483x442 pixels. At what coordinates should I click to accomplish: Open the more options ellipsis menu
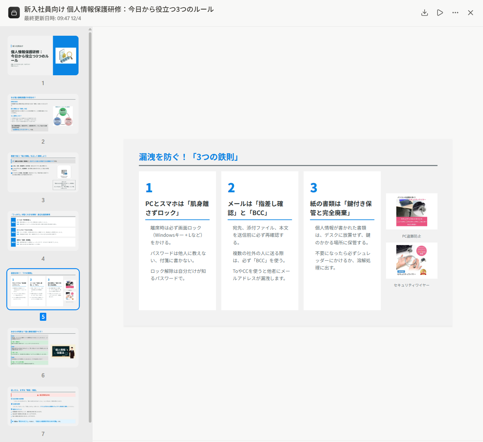click(455, 13)
